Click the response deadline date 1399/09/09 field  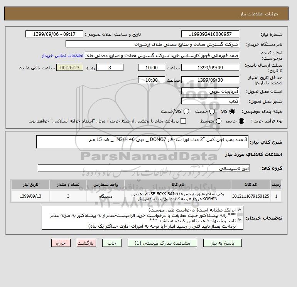click(x=210, y=67)
